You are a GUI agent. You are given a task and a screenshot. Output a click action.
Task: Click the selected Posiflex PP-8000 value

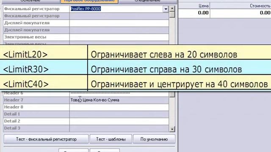(x=86, y=9)
